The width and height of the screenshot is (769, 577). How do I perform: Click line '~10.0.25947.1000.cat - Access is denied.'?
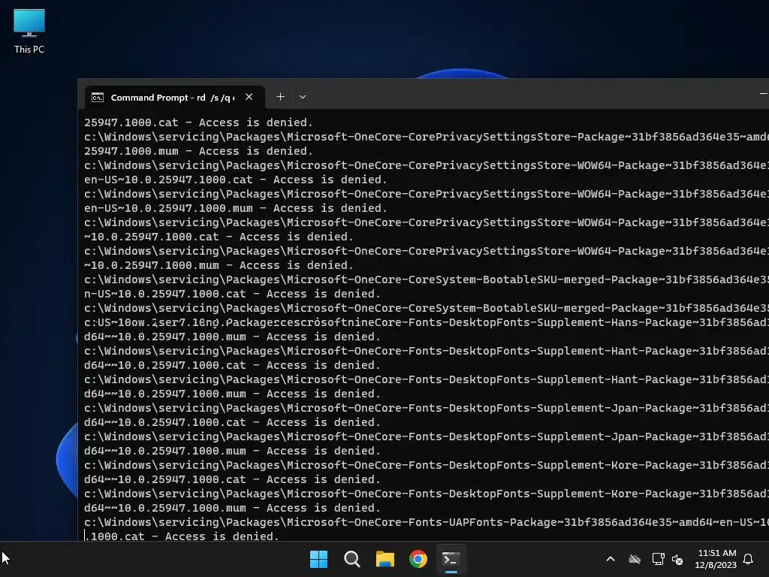(219, 237)
